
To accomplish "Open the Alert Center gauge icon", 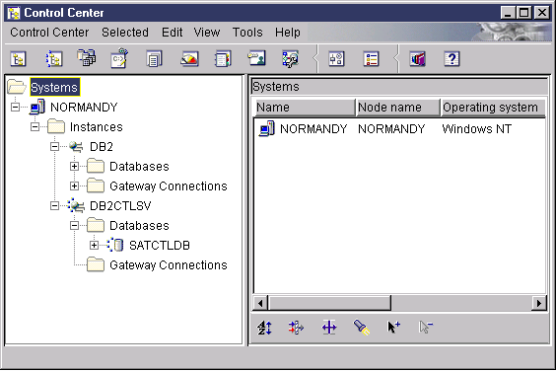I will (x=189, y=59).
